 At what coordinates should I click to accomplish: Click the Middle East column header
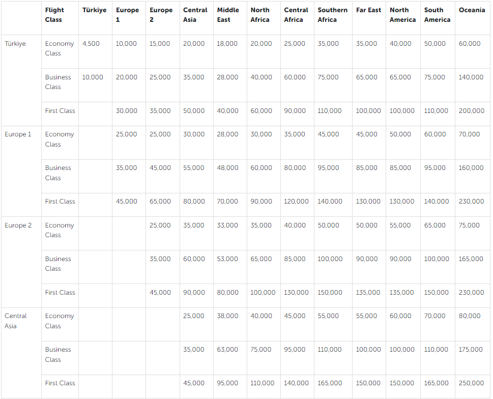click(x=228, y=15)
